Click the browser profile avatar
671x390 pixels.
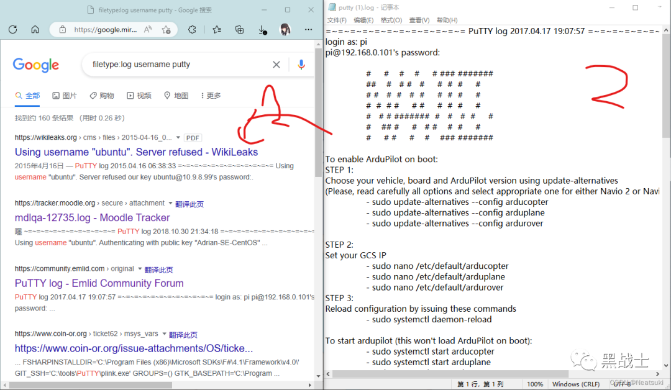pos(285,30)
